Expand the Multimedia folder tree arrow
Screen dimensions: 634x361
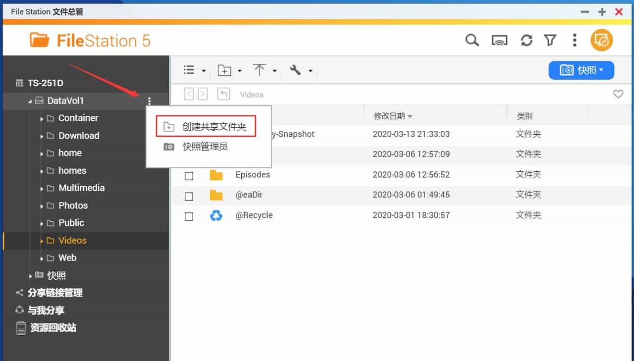(42, 189)
